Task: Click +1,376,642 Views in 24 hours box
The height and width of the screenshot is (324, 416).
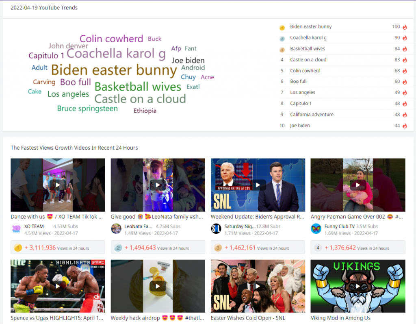Action: click(x=358, y=247)
